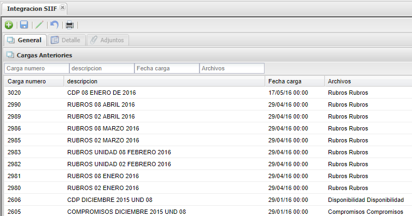Select row with carga numero 2982
This screenshot has width=412, height=216.
tap(208, 164)
